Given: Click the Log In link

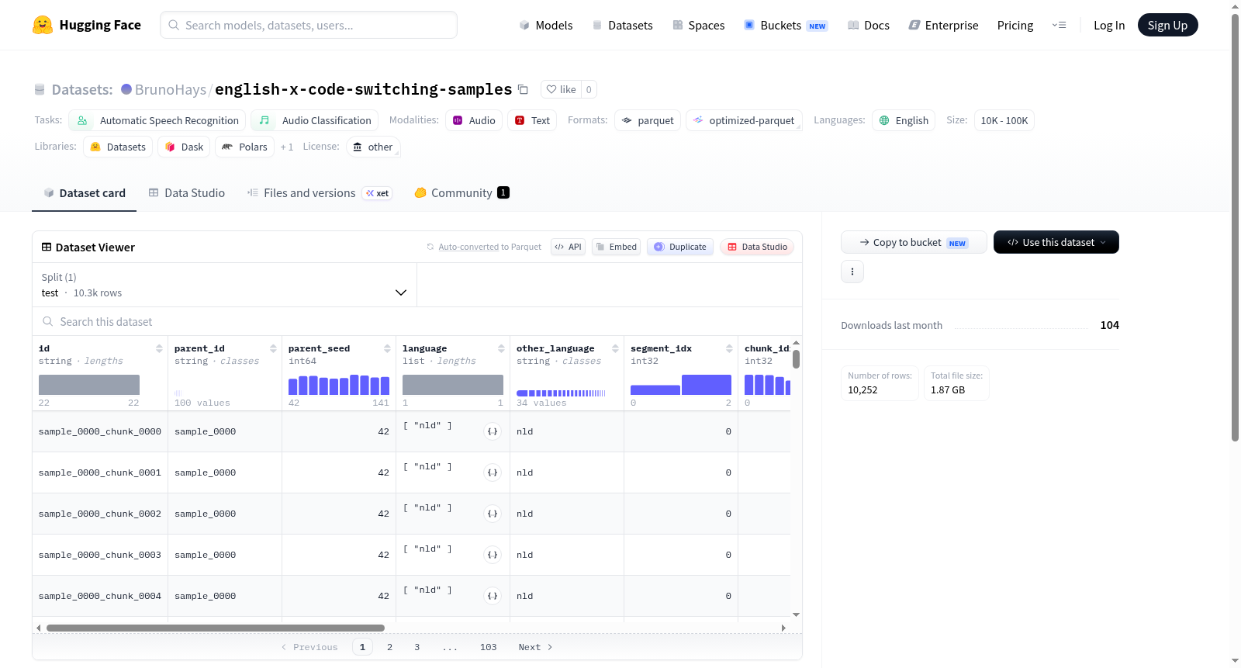Looking at the screenshot, I should [1109, 25].
